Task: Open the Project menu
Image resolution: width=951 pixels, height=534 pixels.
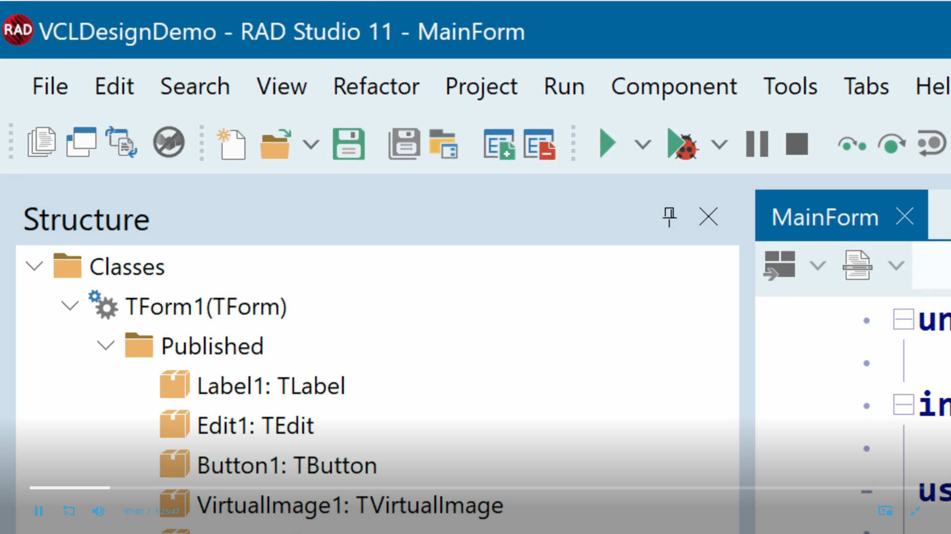Action: point(481,87)
